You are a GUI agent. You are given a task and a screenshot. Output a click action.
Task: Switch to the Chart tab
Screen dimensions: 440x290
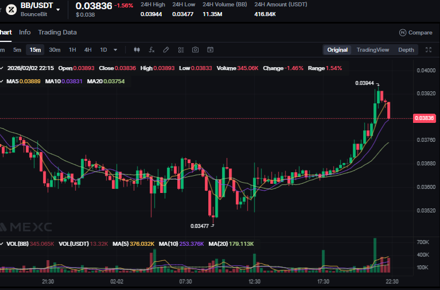coord(6,32)
